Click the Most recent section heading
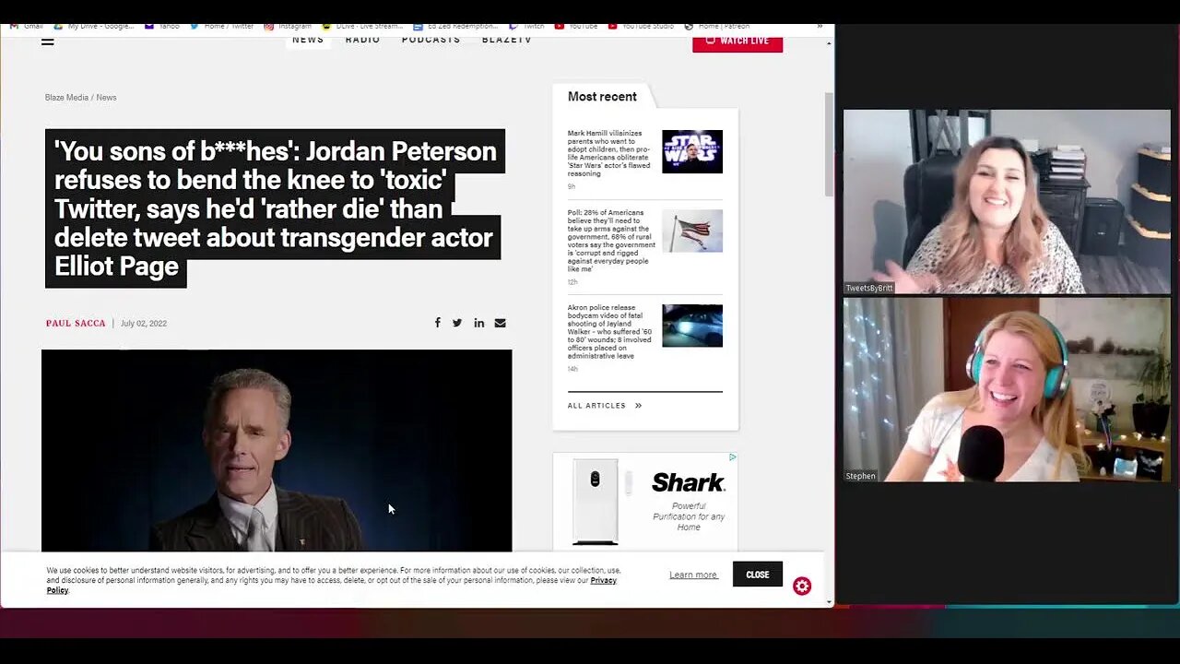This screenshot has height=664, width=1180. [602, 97]
